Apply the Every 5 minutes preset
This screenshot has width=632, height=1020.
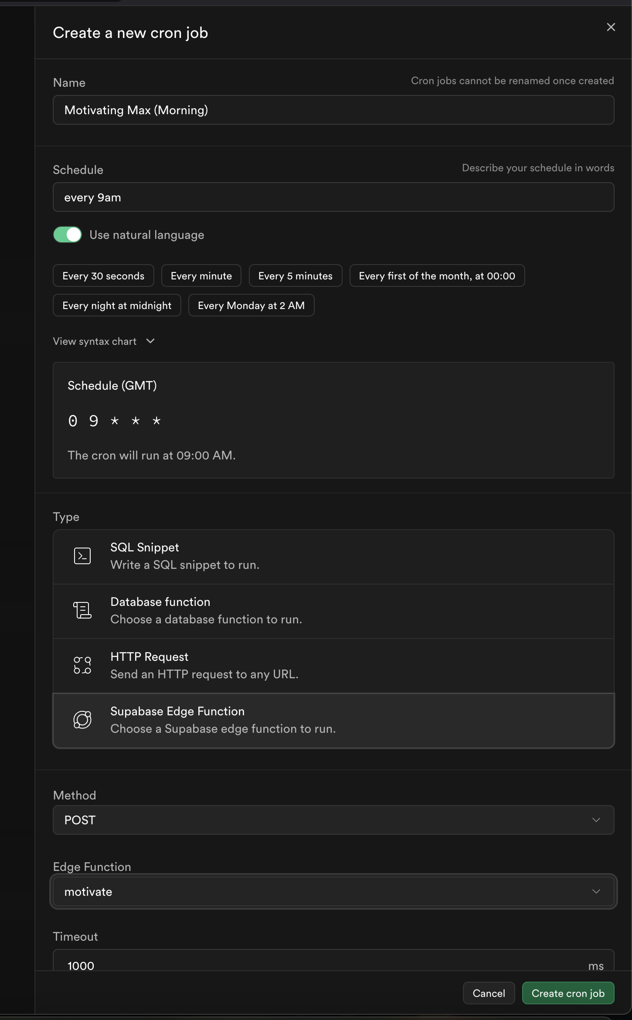click(x=295, y=276)
